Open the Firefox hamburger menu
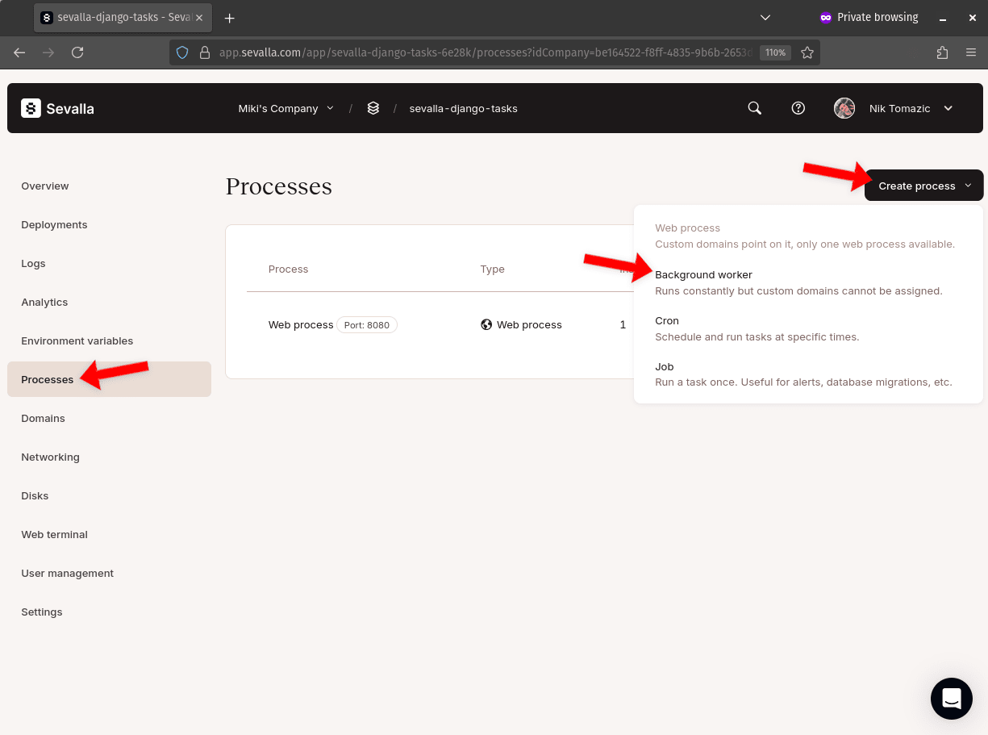 coord(971,52)
